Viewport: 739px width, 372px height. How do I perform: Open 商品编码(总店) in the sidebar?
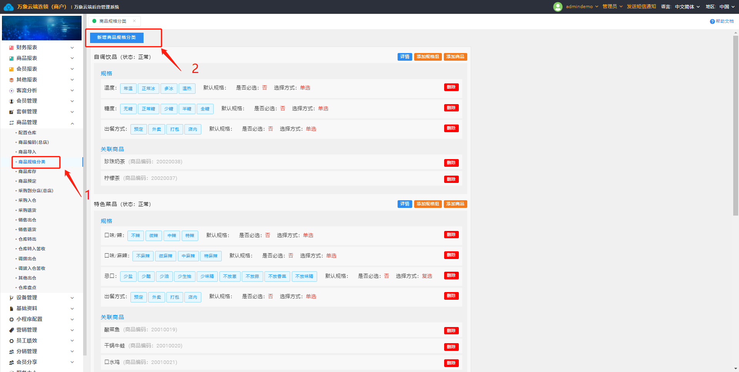pyautogui.click(x=33, y=142)
